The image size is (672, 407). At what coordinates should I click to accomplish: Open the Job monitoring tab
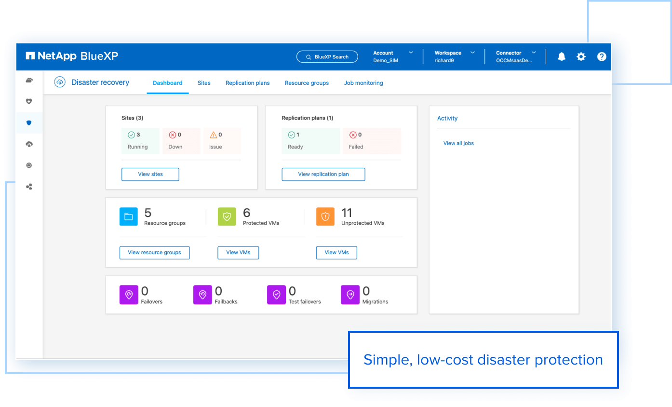(x=363, y=82)
